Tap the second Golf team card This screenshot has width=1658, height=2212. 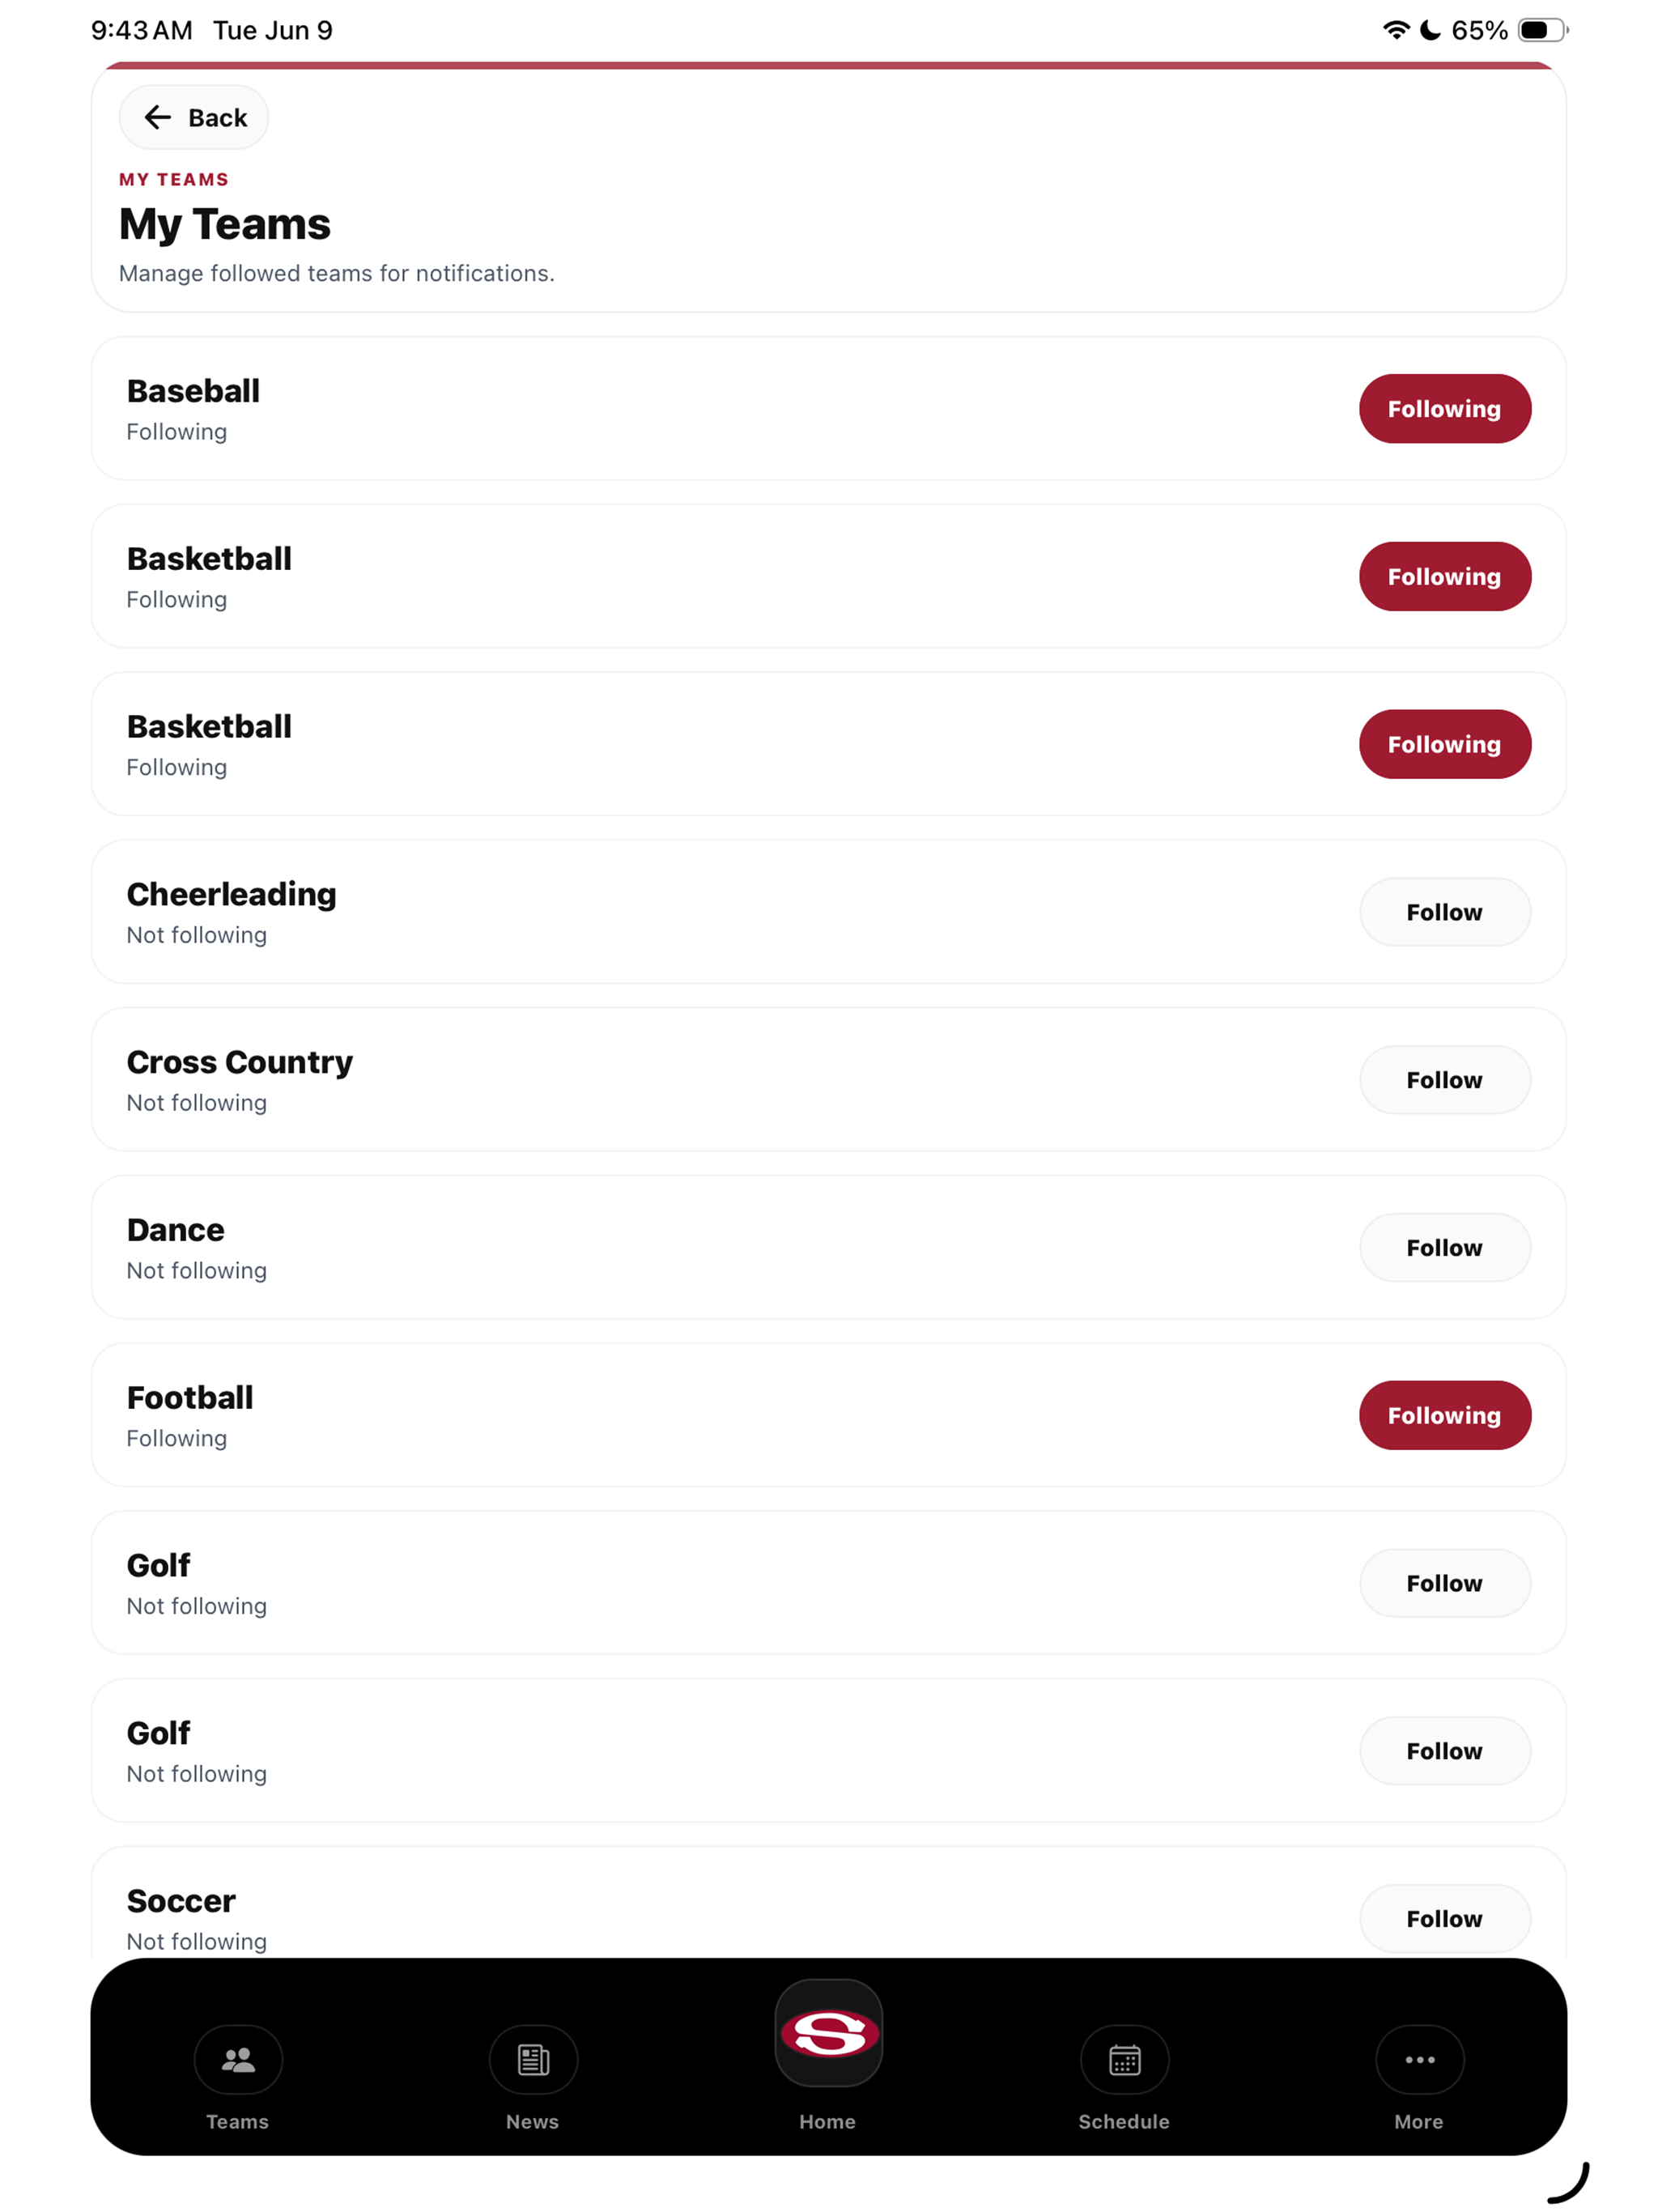[828, 1750]
